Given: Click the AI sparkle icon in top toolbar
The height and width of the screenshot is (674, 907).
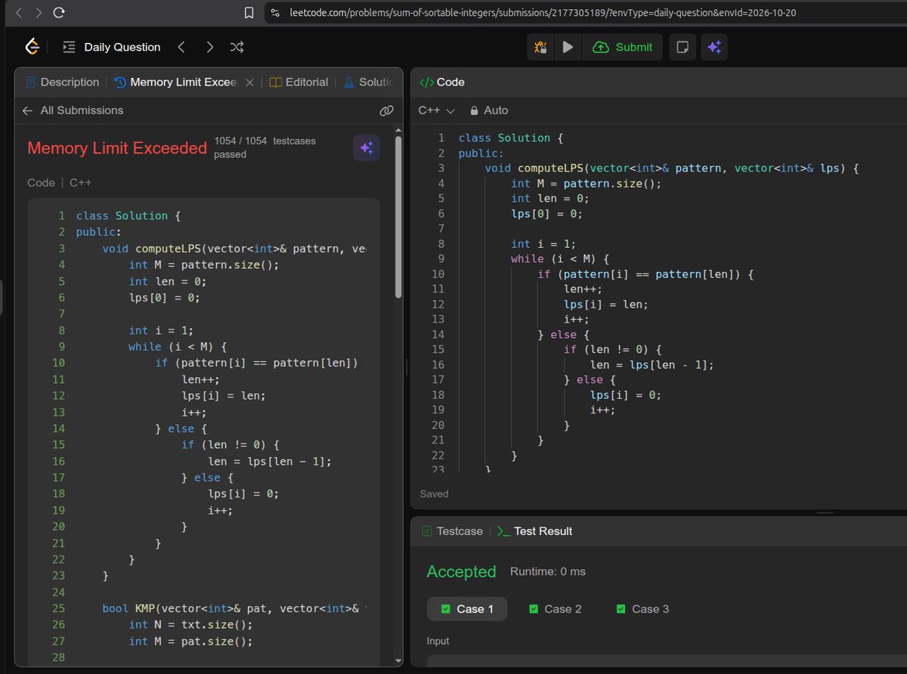Looking at the screenshot, I should 714,47.
